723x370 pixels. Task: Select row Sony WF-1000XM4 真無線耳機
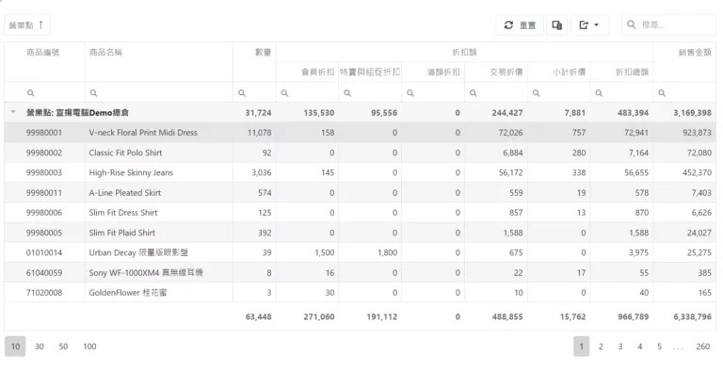[361, 273]
